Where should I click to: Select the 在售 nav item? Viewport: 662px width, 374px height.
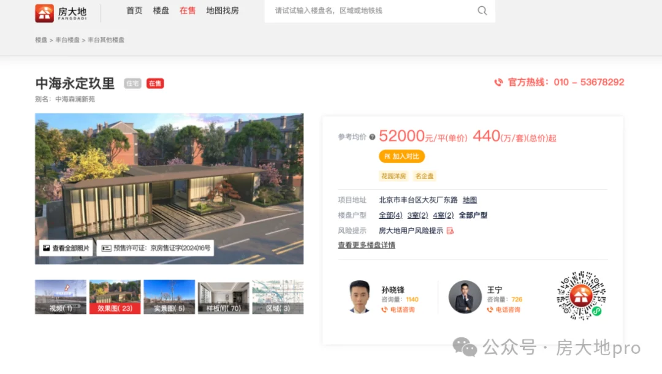coord(188,10)
